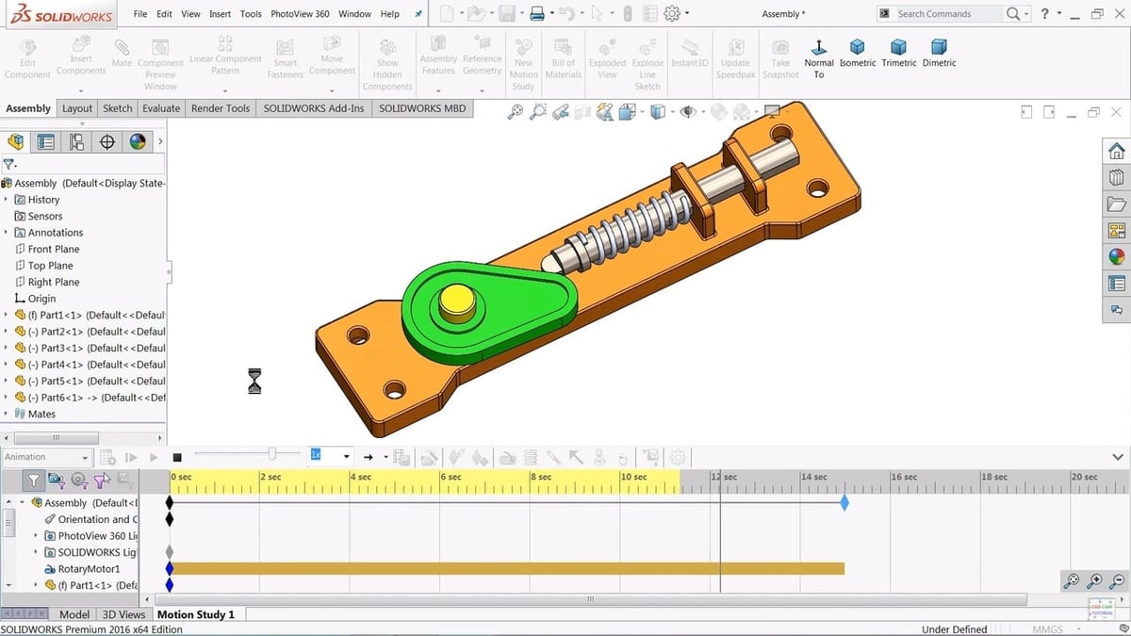Click the blue end-time key at 15 seconds
The height and width of the screenshot is (636, 1131).
click(x=844, y=503)
